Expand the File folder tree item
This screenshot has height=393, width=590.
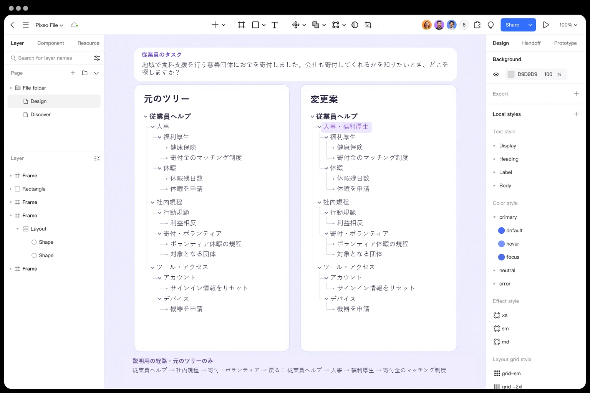coord(11,88)
